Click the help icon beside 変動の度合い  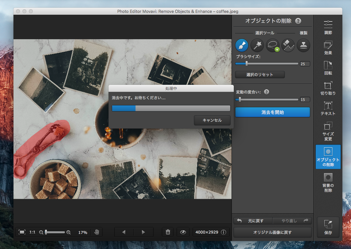pyautogui.click(x=267, y=92)
